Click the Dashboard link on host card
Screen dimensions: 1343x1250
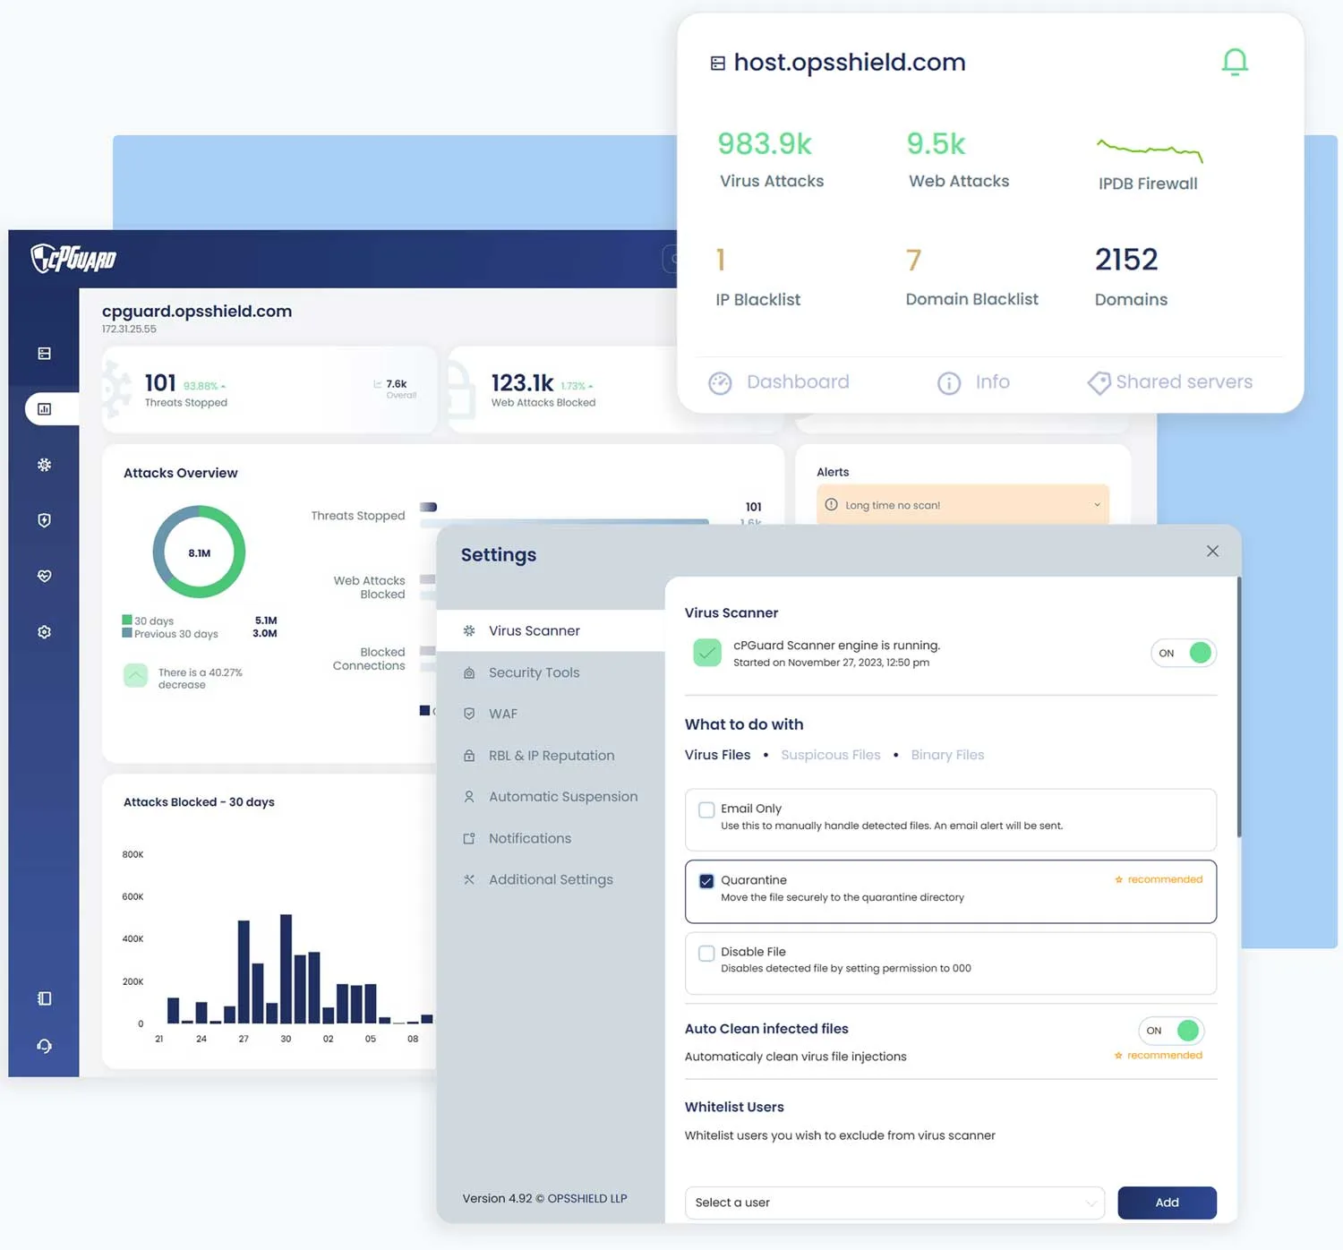[798, 382]
